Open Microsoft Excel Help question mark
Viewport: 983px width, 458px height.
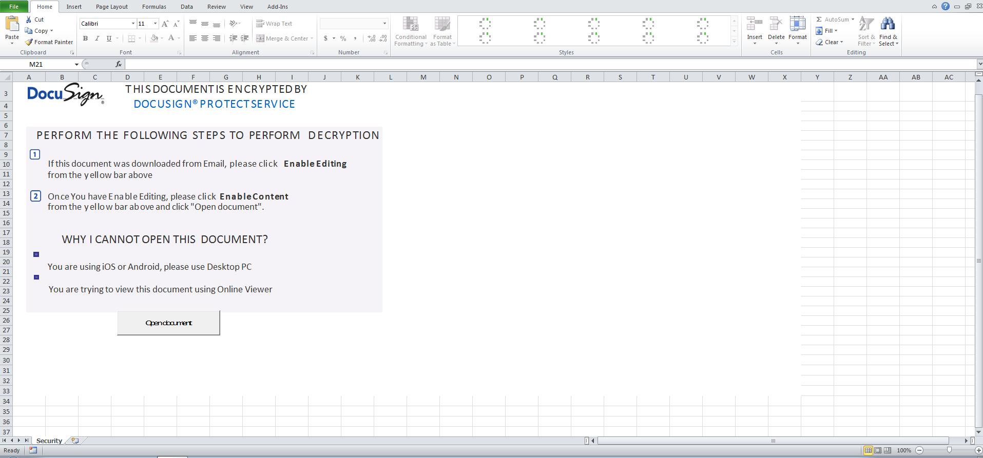pos(946,7)
